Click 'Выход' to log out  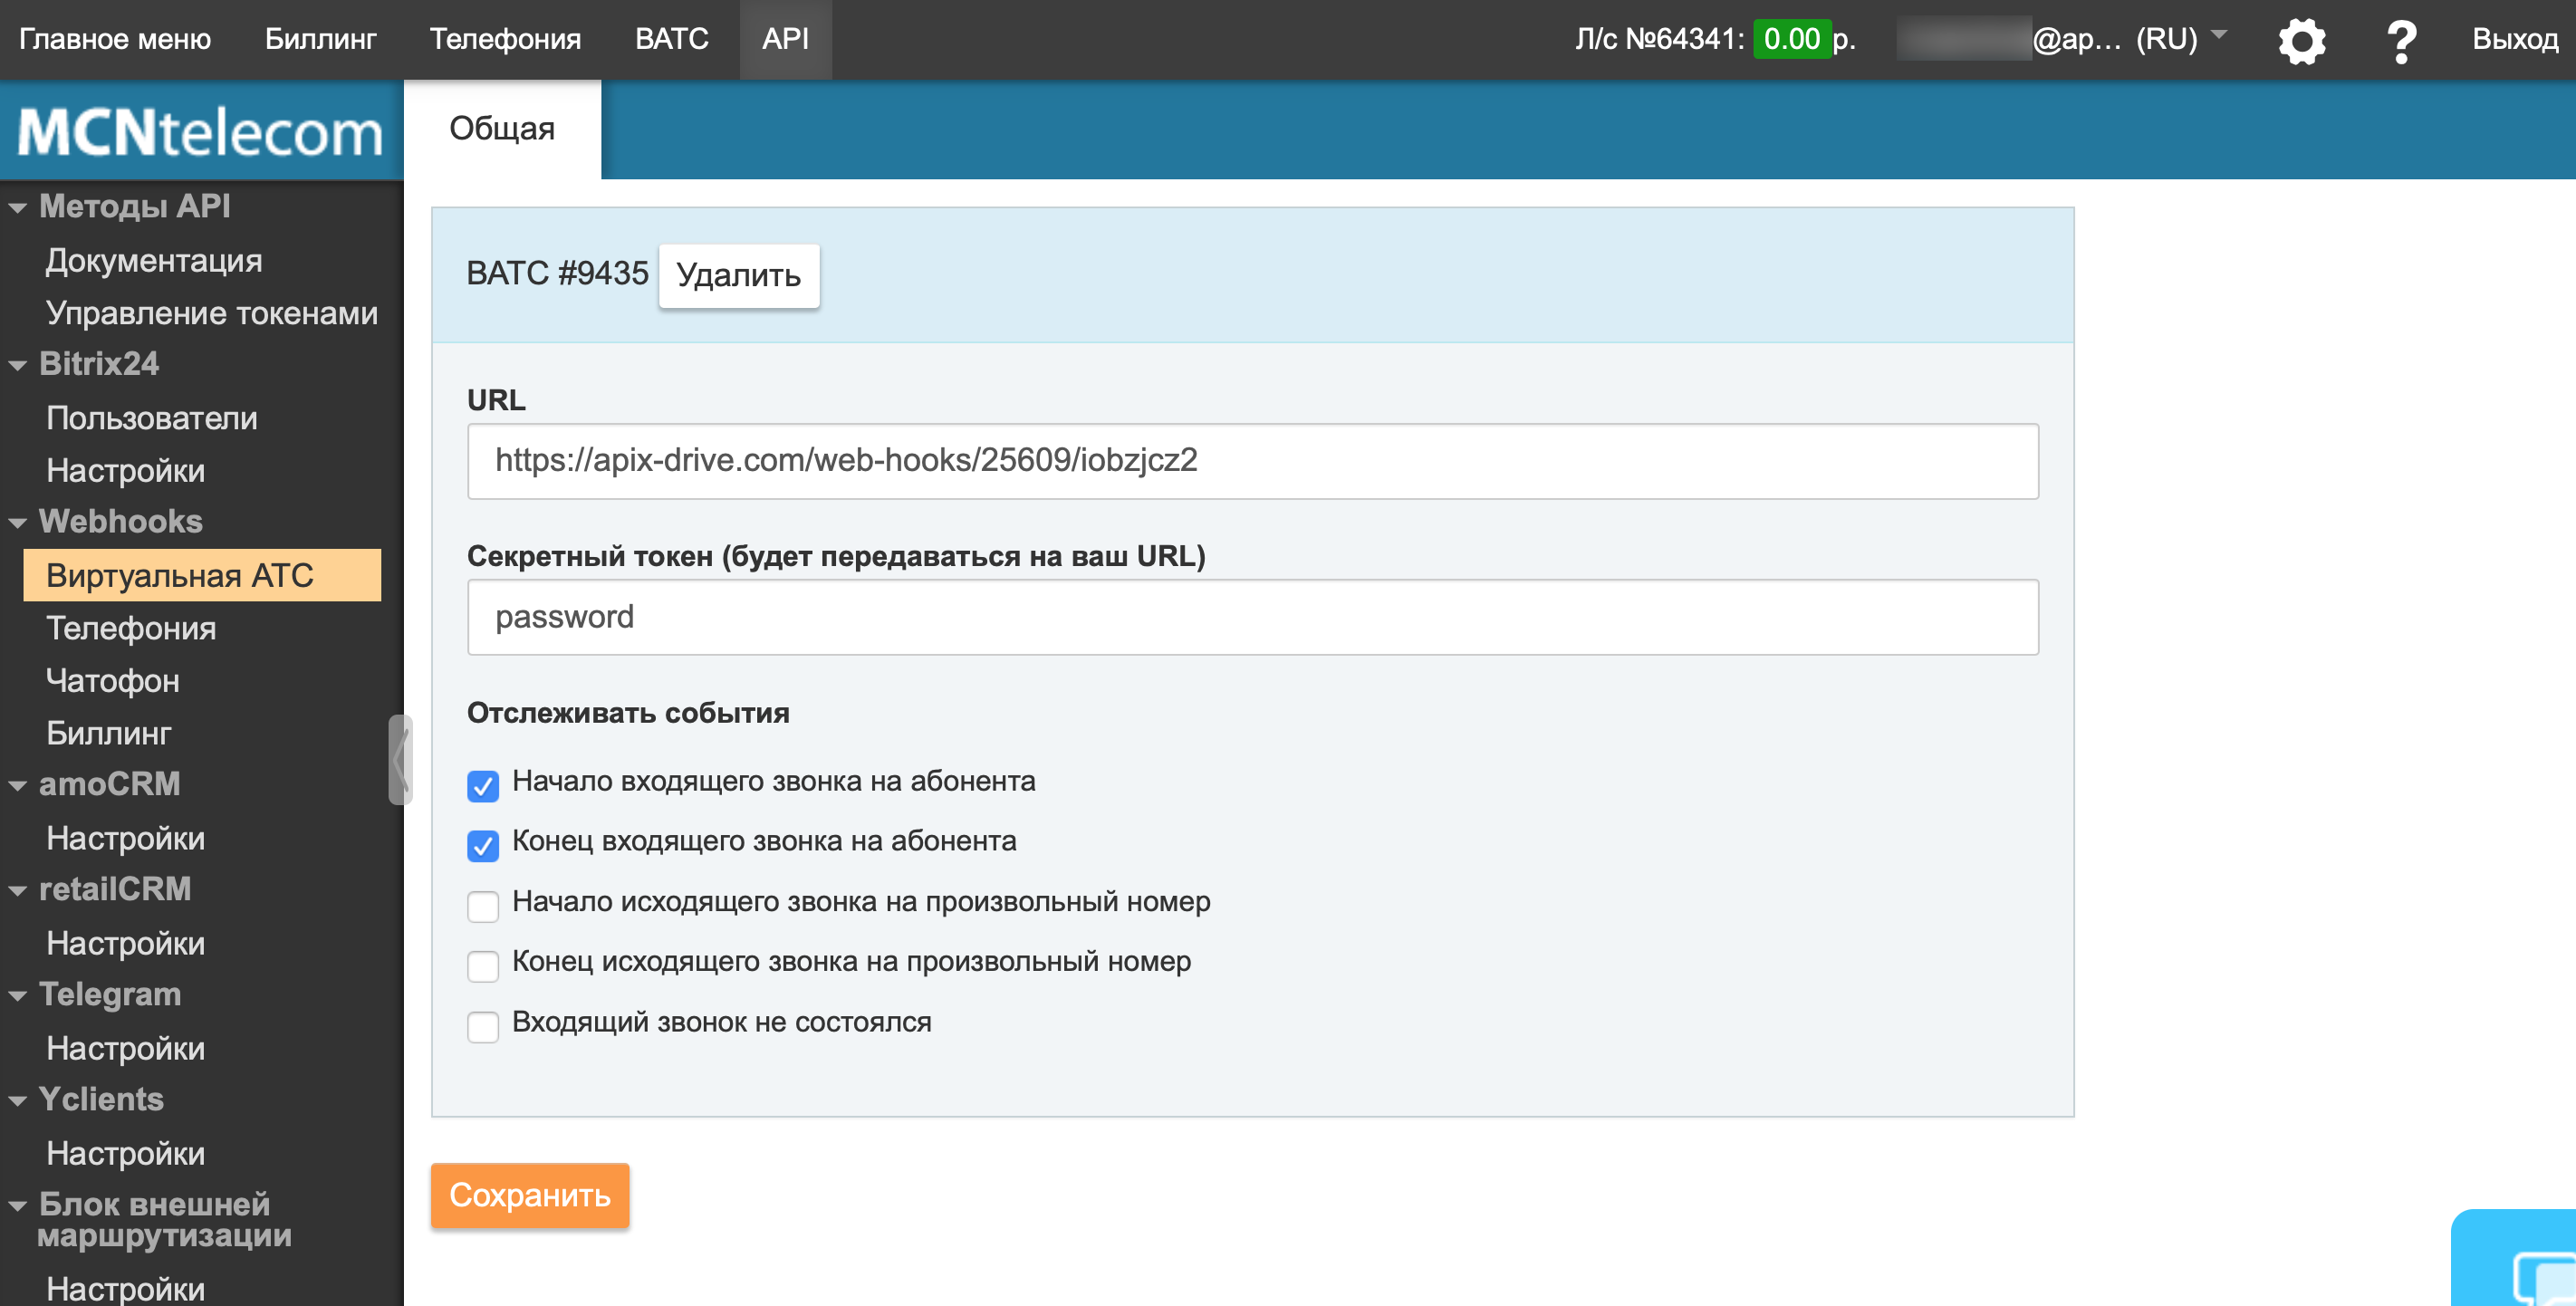pyautogui.click(x=2514, y=39)
